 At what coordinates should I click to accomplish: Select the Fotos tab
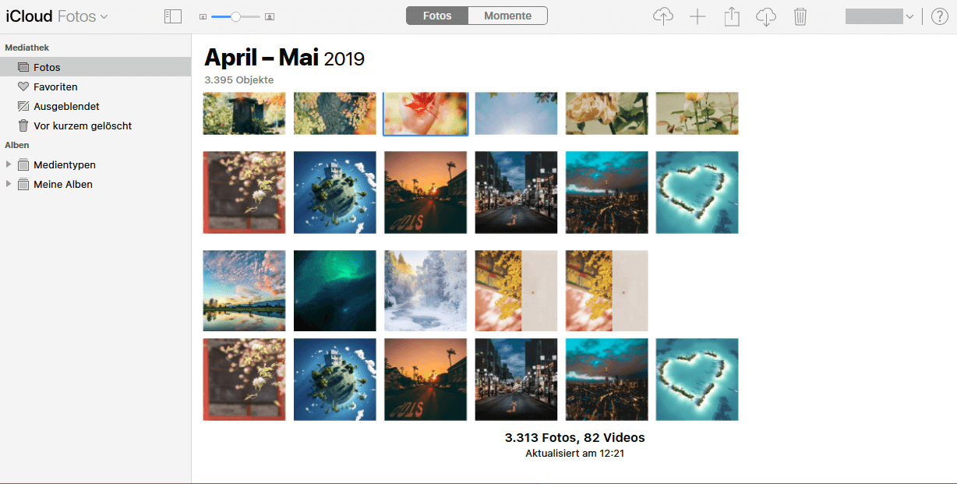(437, 16)
